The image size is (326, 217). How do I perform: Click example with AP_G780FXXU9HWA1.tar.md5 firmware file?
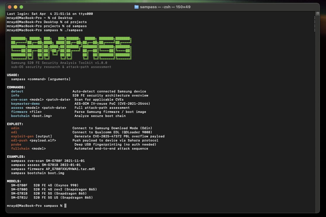click(53, 169)
